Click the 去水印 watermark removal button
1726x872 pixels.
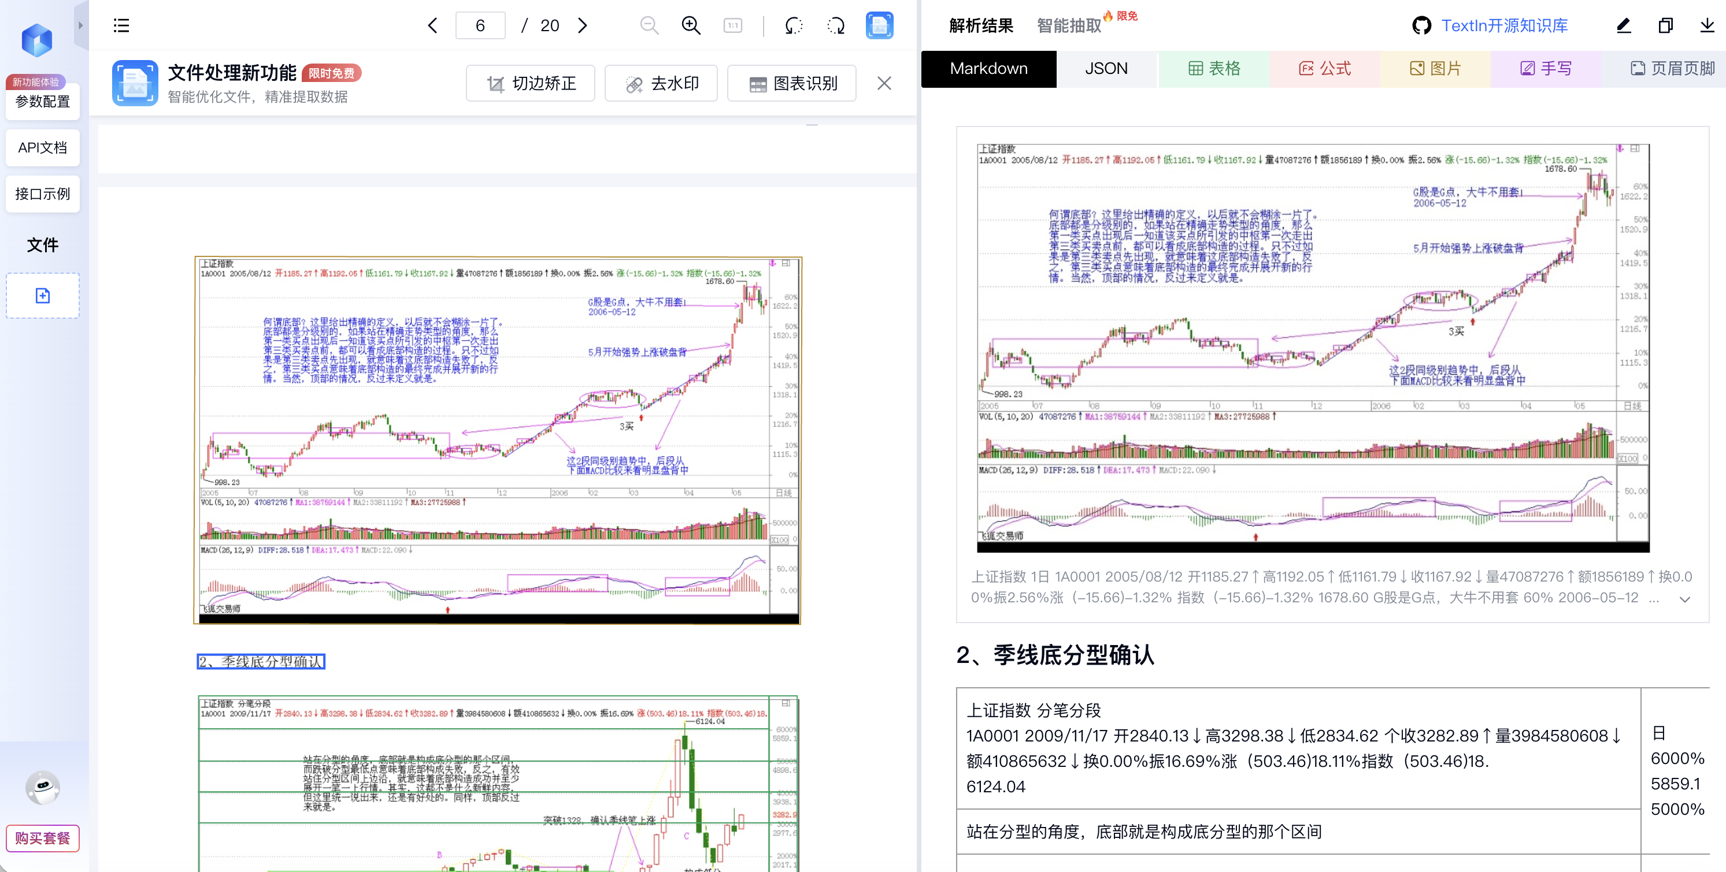pos(661,83)
